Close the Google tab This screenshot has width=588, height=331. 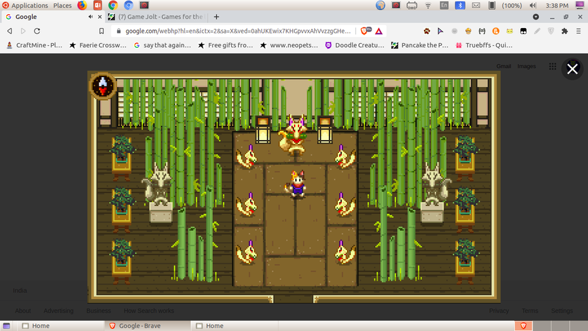(x=100, y=17)
